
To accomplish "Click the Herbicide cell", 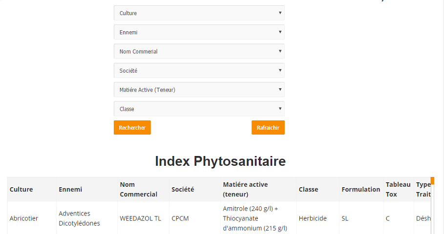I will (317, 218).
